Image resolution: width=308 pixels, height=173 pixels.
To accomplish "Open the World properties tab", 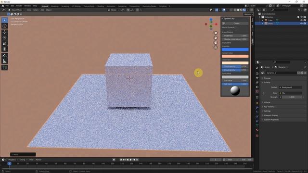I will coord(257,91).
